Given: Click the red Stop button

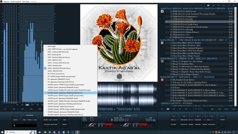Looking at the screenshot, I should click(x=205, y=116).
